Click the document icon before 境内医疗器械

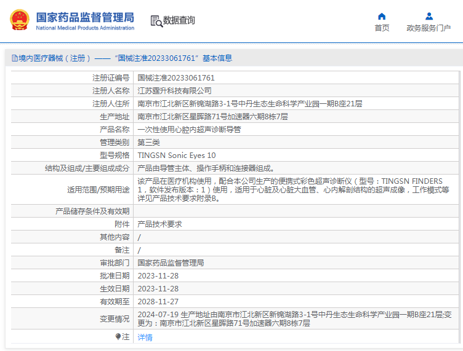(15, 58)
